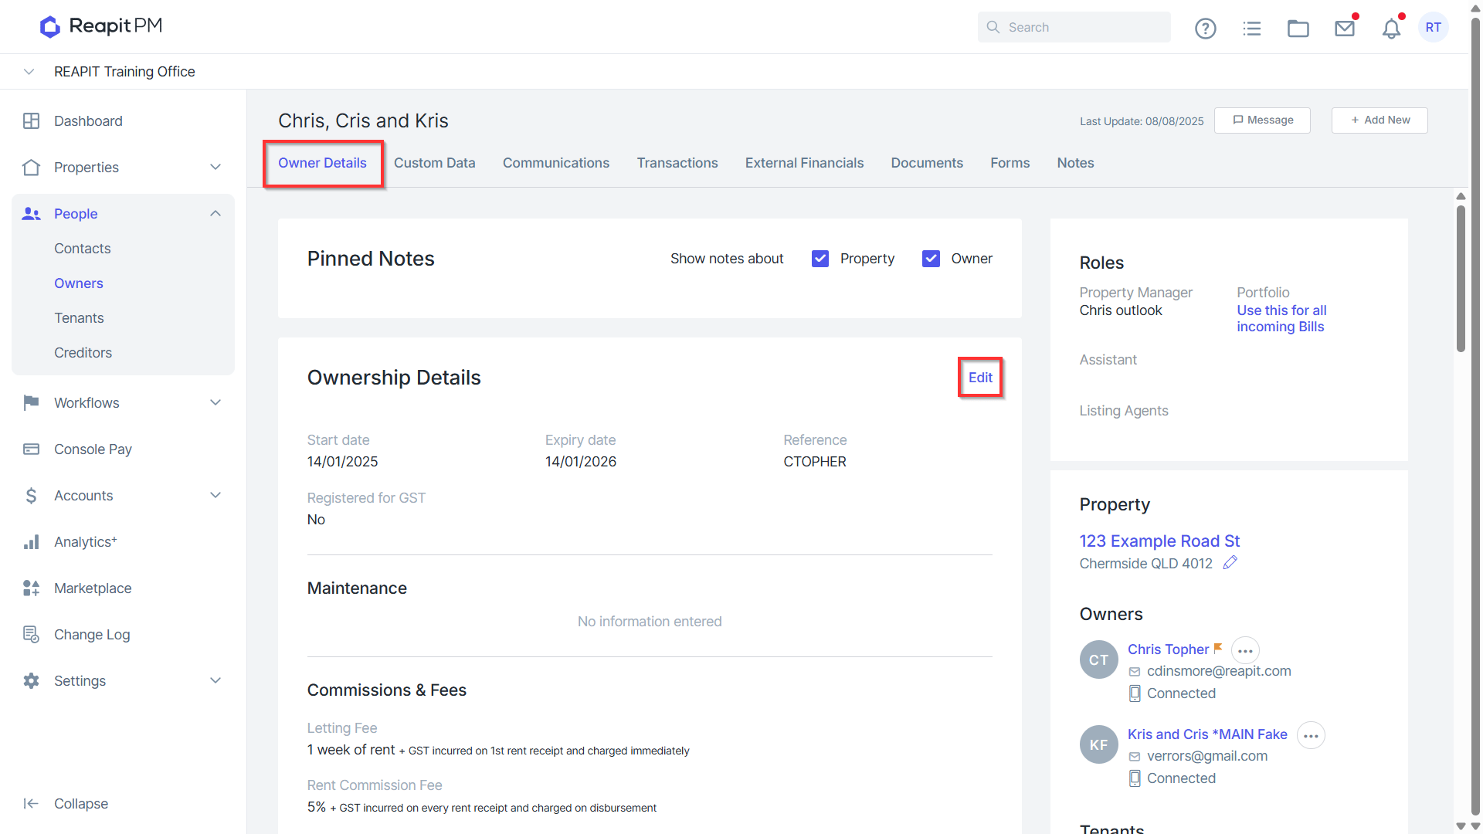
Task: Open the help question mark icon
Action: point(1205,29)
